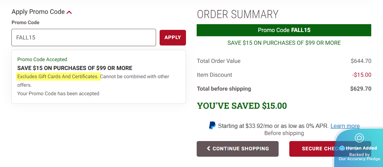
Task: Click the ORDER SUMMARY heading
Action: point(237,14)
